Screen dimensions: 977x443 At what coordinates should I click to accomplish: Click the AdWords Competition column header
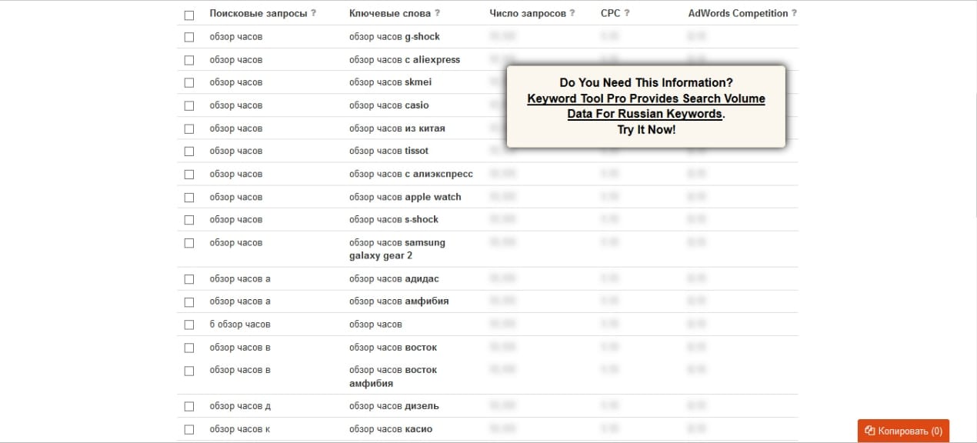pos(738,14)
